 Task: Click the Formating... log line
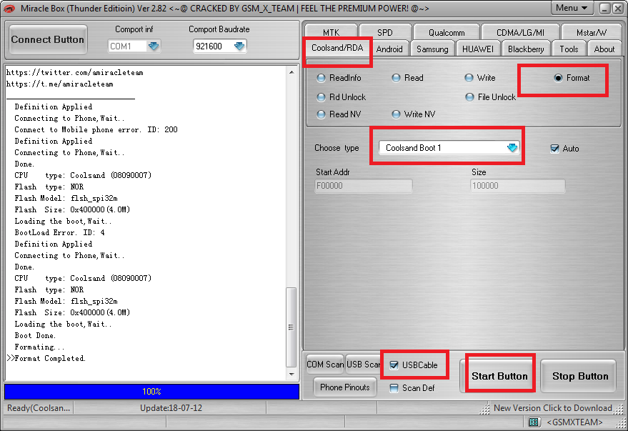coord(39,347)
